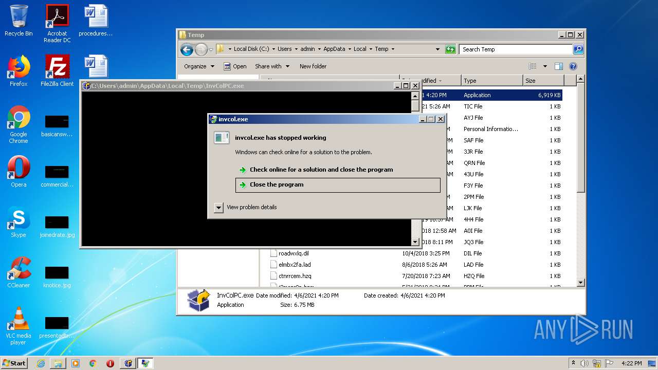Viewport: 658px width, 370px height.
Task: Sort by Size column header
Action: (x=543, y=81)
